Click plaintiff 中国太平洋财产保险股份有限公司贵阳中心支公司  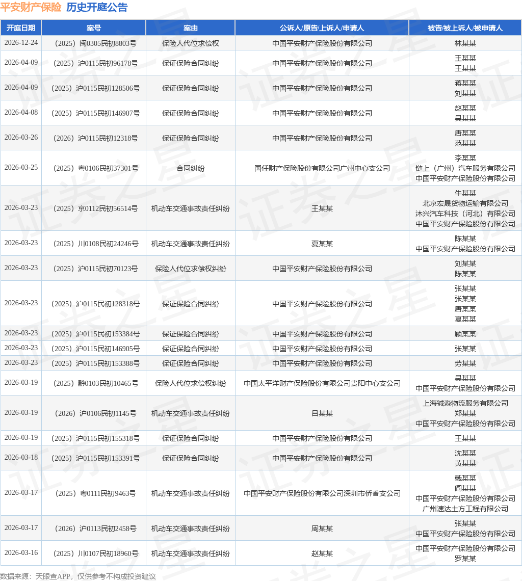pos(322,383)
